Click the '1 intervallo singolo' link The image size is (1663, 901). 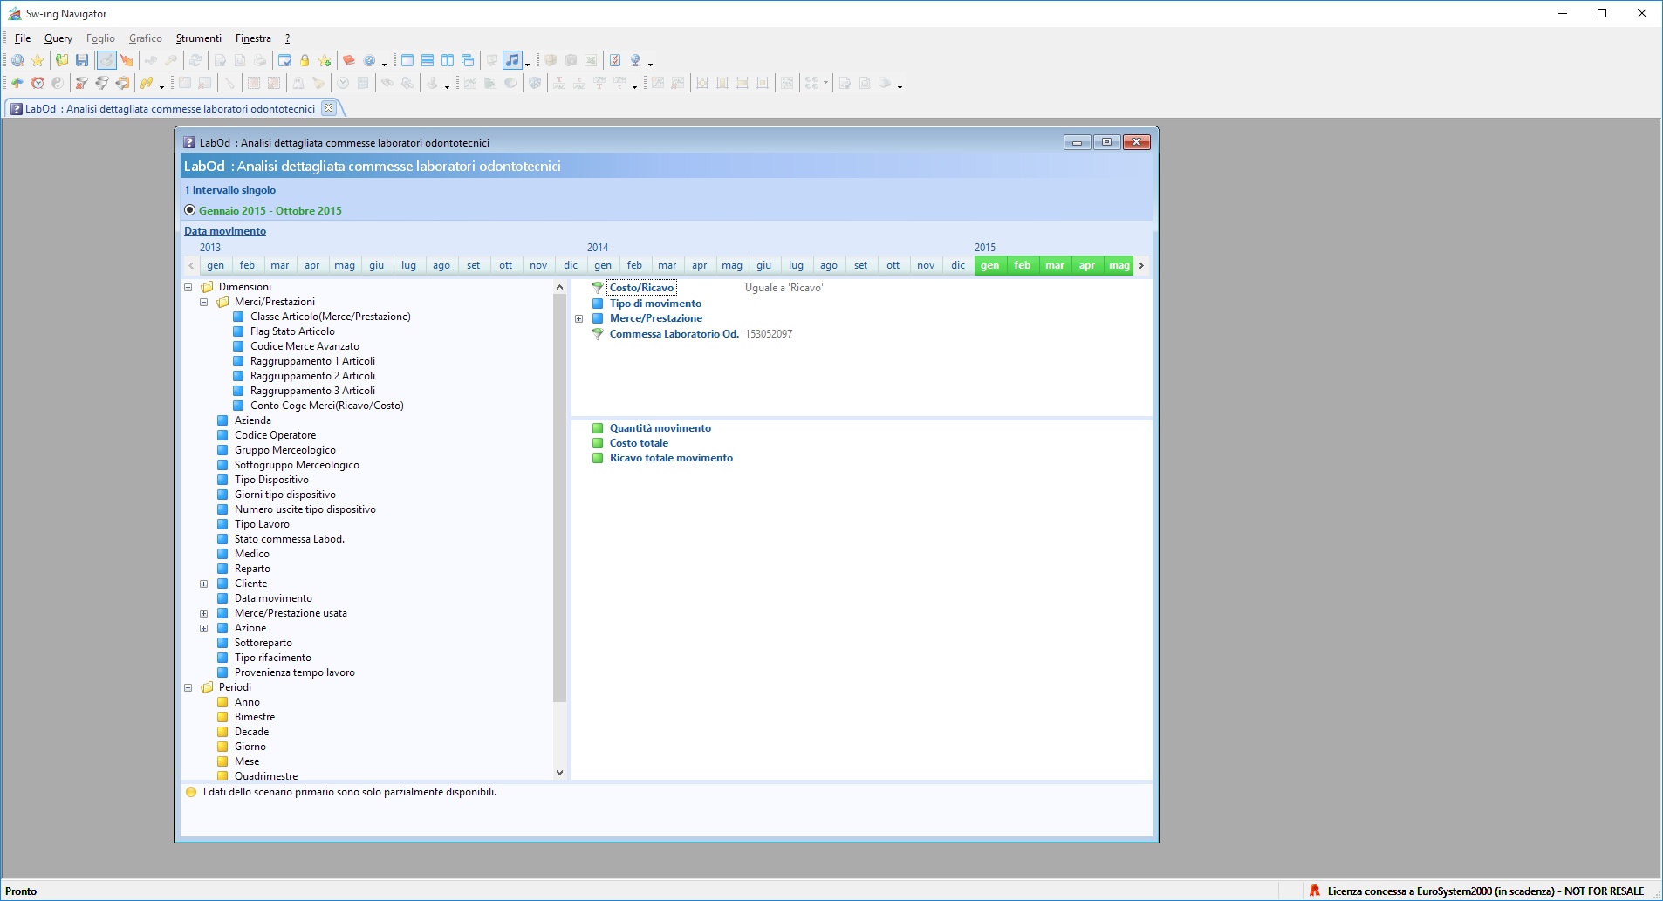229,190
